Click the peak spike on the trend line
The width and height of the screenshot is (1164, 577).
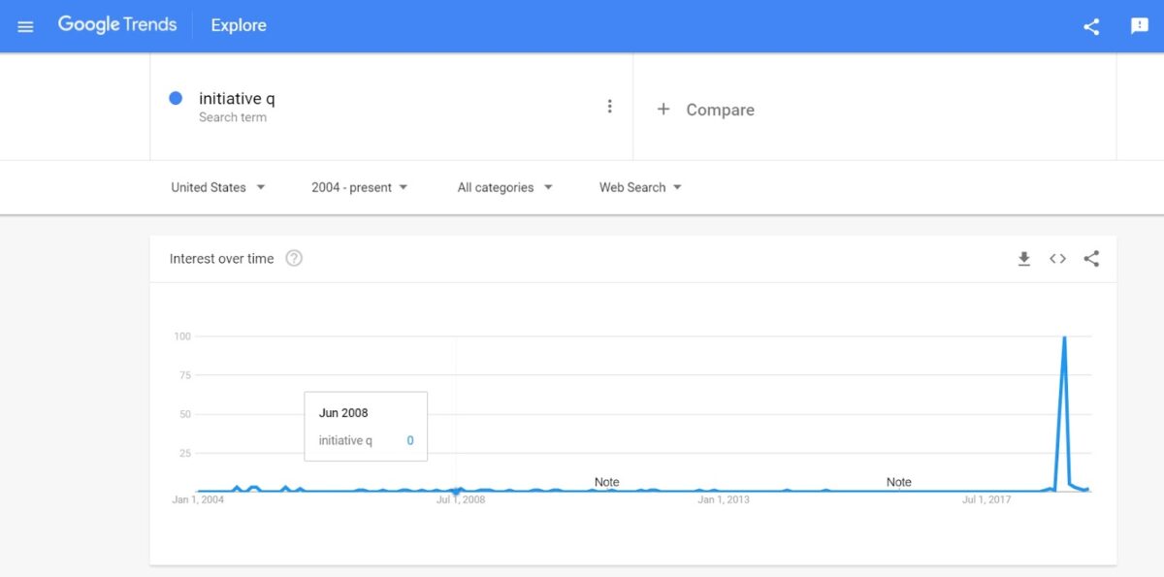pyautogui.click(x=1064, y=338)
